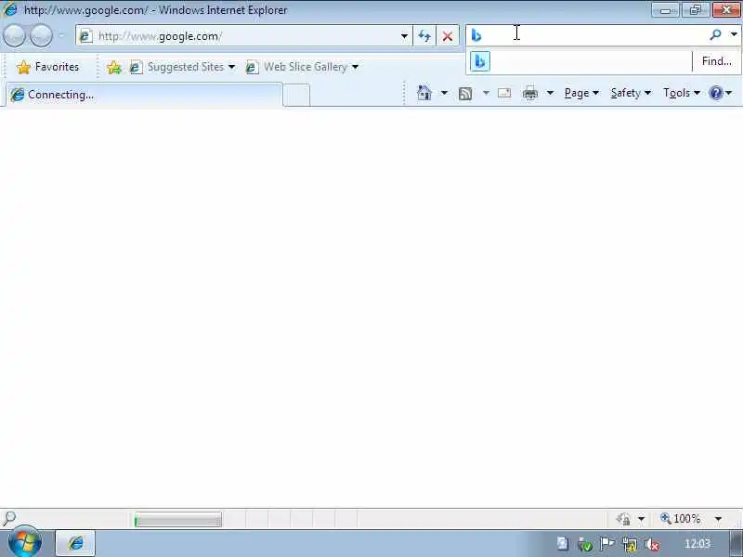743x557 pixels.
Task: Click the Add to Favorites Bar star icon
Action: coord(114,67)
